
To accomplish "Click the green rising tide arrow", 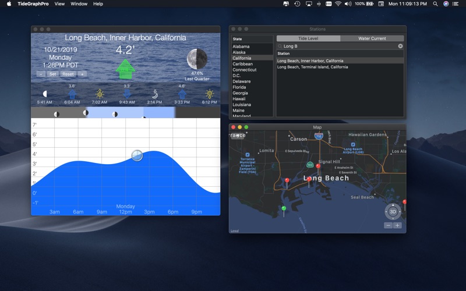I will [125, 69].
